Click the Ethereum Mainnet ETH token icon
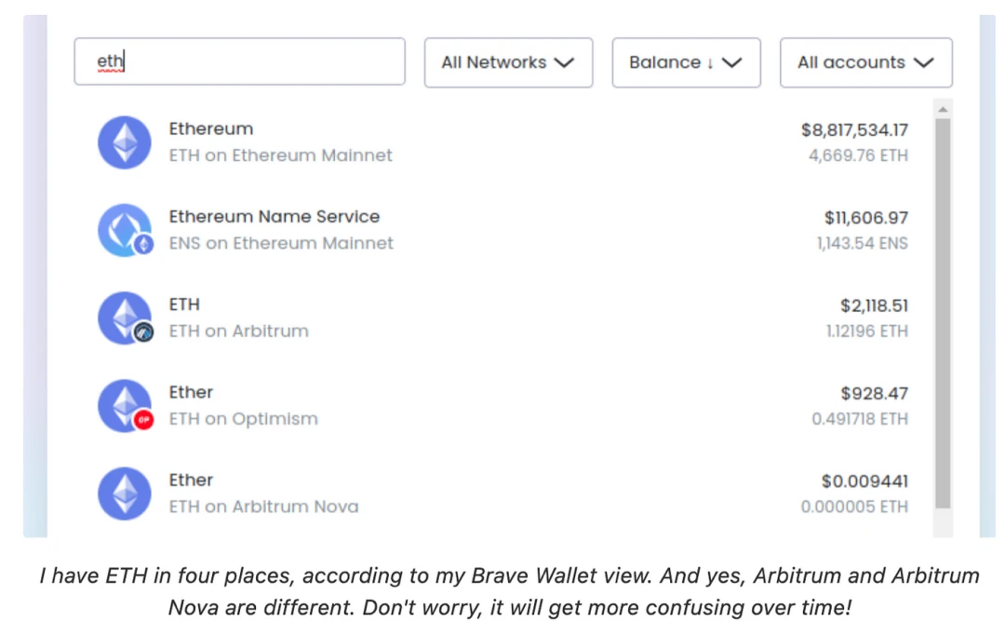1005x621 pixels. click(x=125, y=142)
